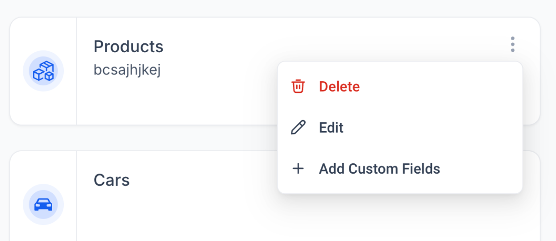This screenshot has width=556, height=241.
Task: Open the Products title link
Action: click(129, 46)
